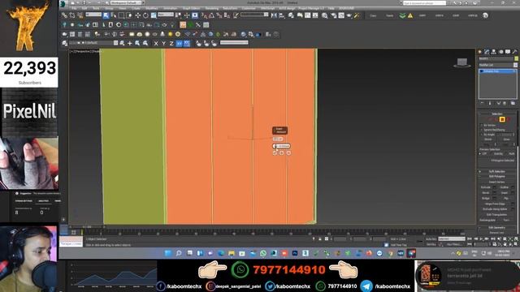This screenshot has width=520, height=292.
Task: Click the Grow selection button
Action: click(506, 140)
